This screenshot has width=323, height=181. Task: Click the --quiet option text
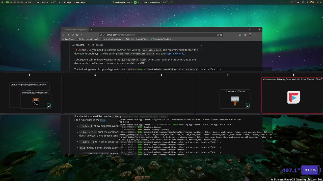point(85,142)
